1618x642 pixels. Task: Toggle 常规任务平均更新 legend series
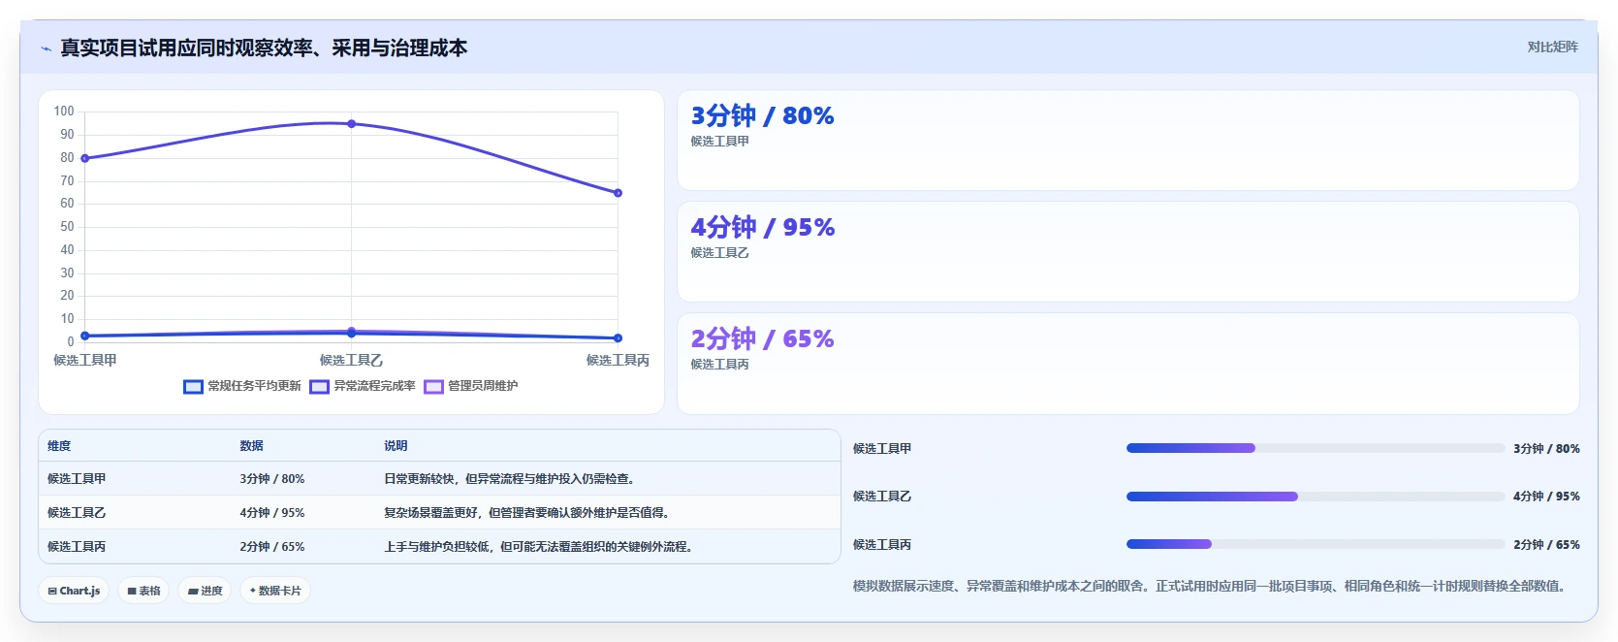click(242, 386)
